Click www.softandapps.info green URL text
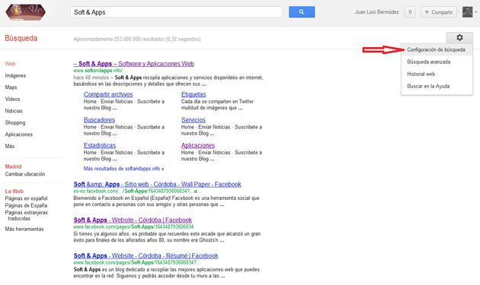Image resolution: width=480 pixels, height=285 pixels. [98, 71]
